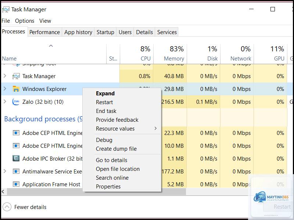294x220 pixels.
Task: Open the View menu
Action: tap(45, 21)
